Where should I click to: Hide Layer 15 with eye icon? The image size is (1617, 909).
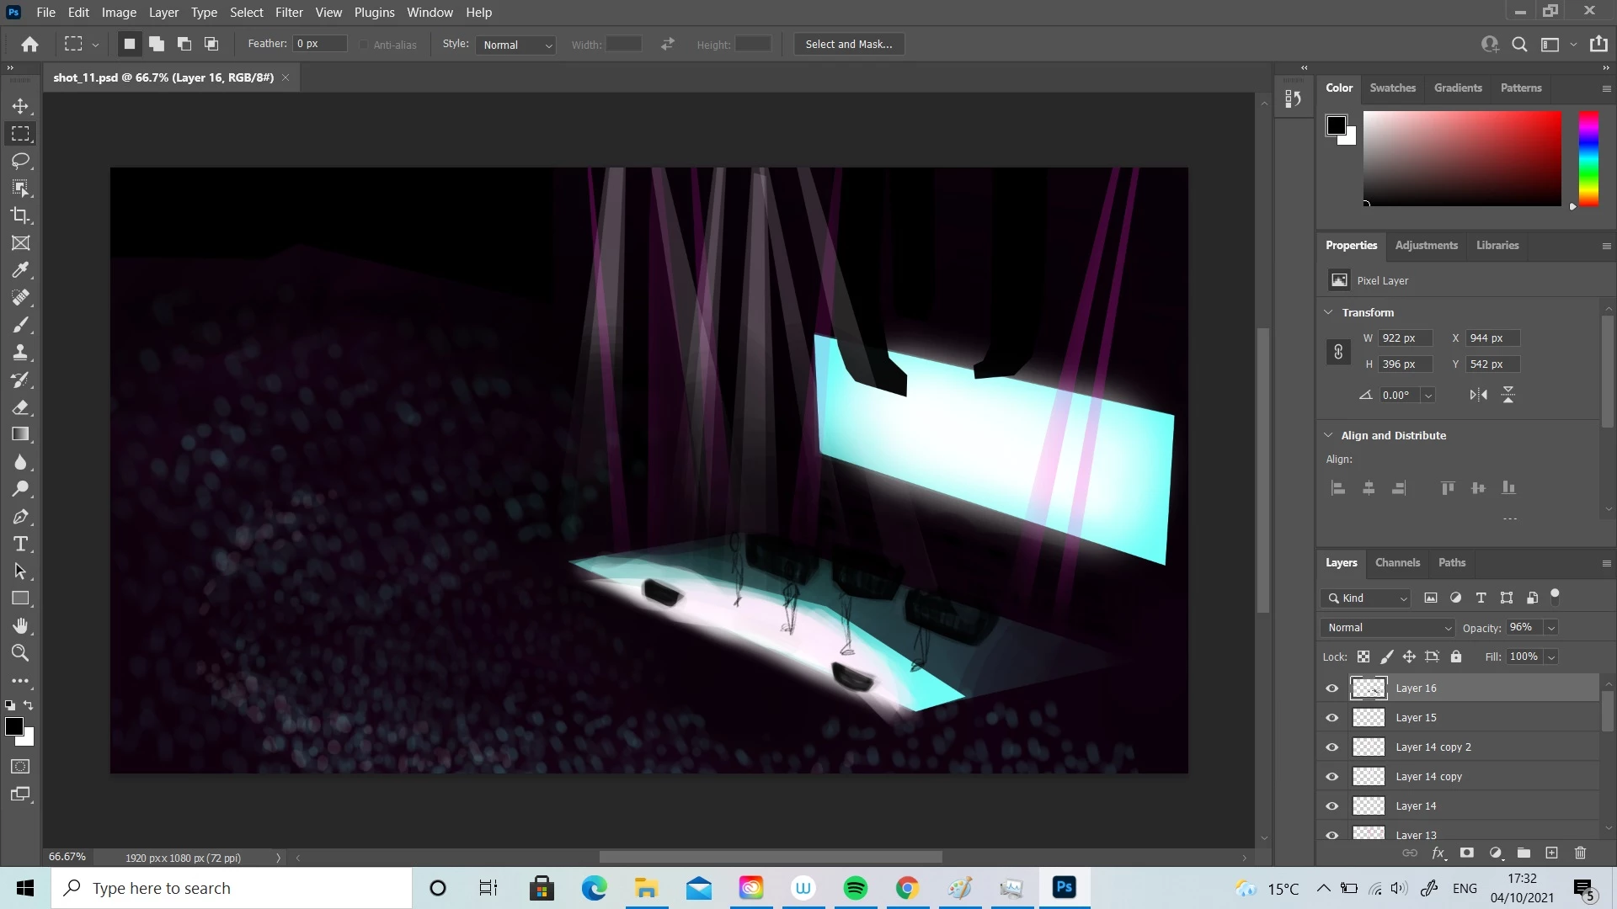1332,718
